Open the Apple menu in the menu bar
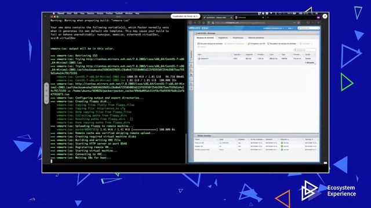Viewport: 371px width, 208px height. pyautogui.click(x=54, y=13)
